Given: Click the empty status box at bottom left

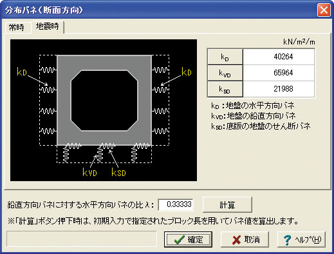Looking at the screenshot, I should tap(82, 239).
